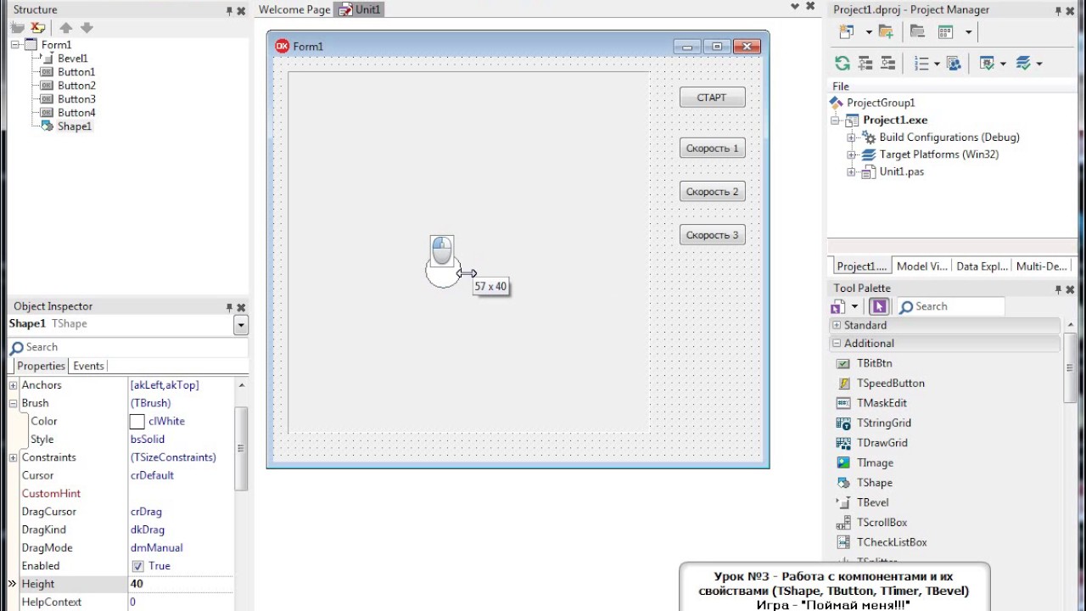The height and width of the screenshot is (611, 1086).
Task: Click the Move Up arrow in Structure toolbar
Action: coord(65,28)
